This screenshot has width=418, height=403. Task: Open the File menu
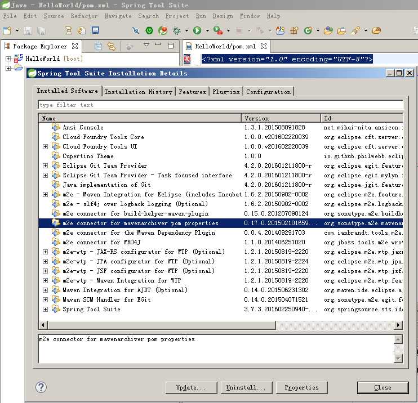(10, 16)
